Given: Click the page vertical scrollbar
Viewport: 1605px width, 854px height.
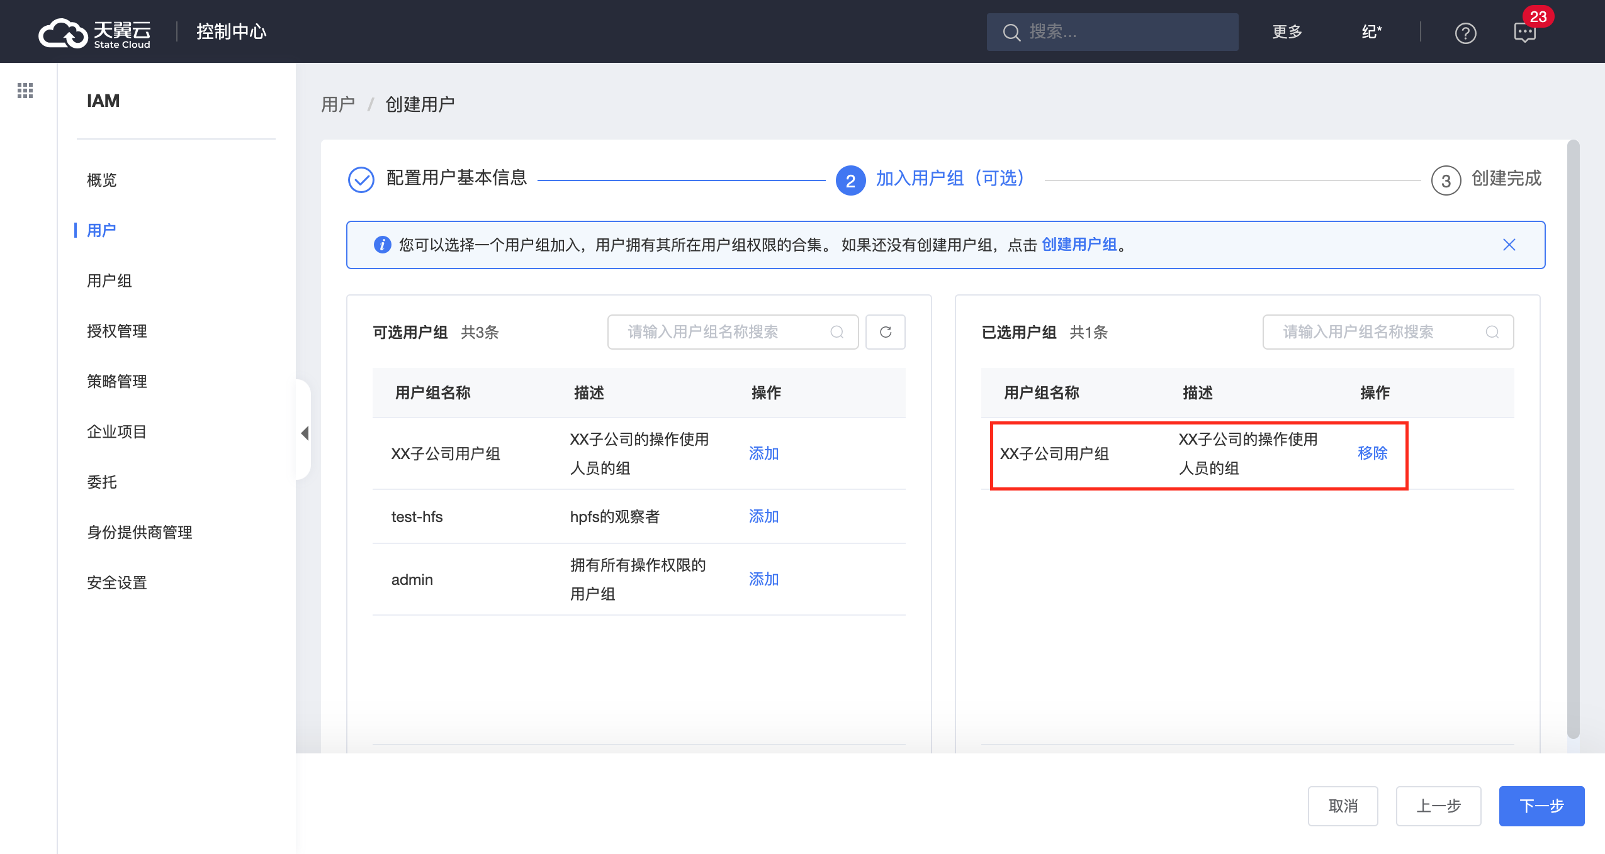Looking at the screenshot, I should [1573, 439].
